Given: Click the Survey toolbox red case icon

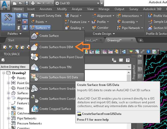Looking at the screenshot, I should coord(25,22).
